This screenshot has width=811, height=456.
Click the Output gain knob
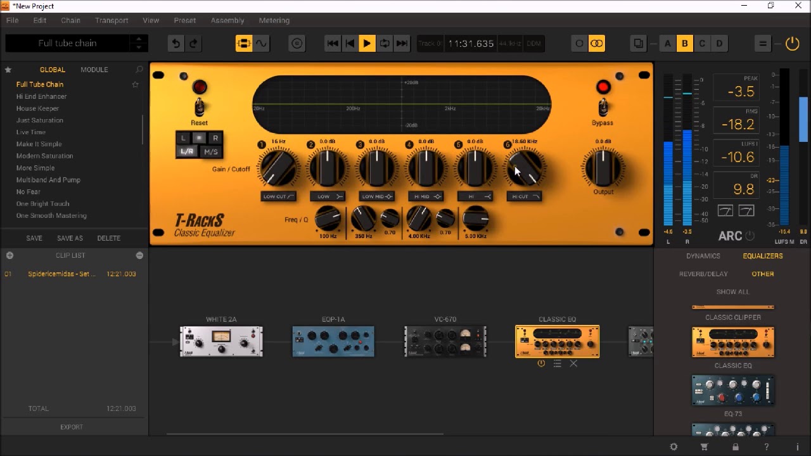[x=603, y=168]
